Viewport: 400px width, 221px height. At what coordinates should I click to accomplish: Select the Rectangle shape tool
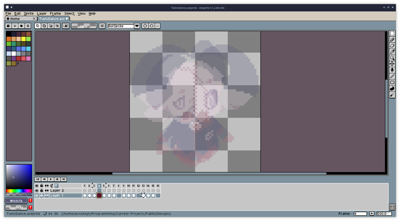click(392, 82)
